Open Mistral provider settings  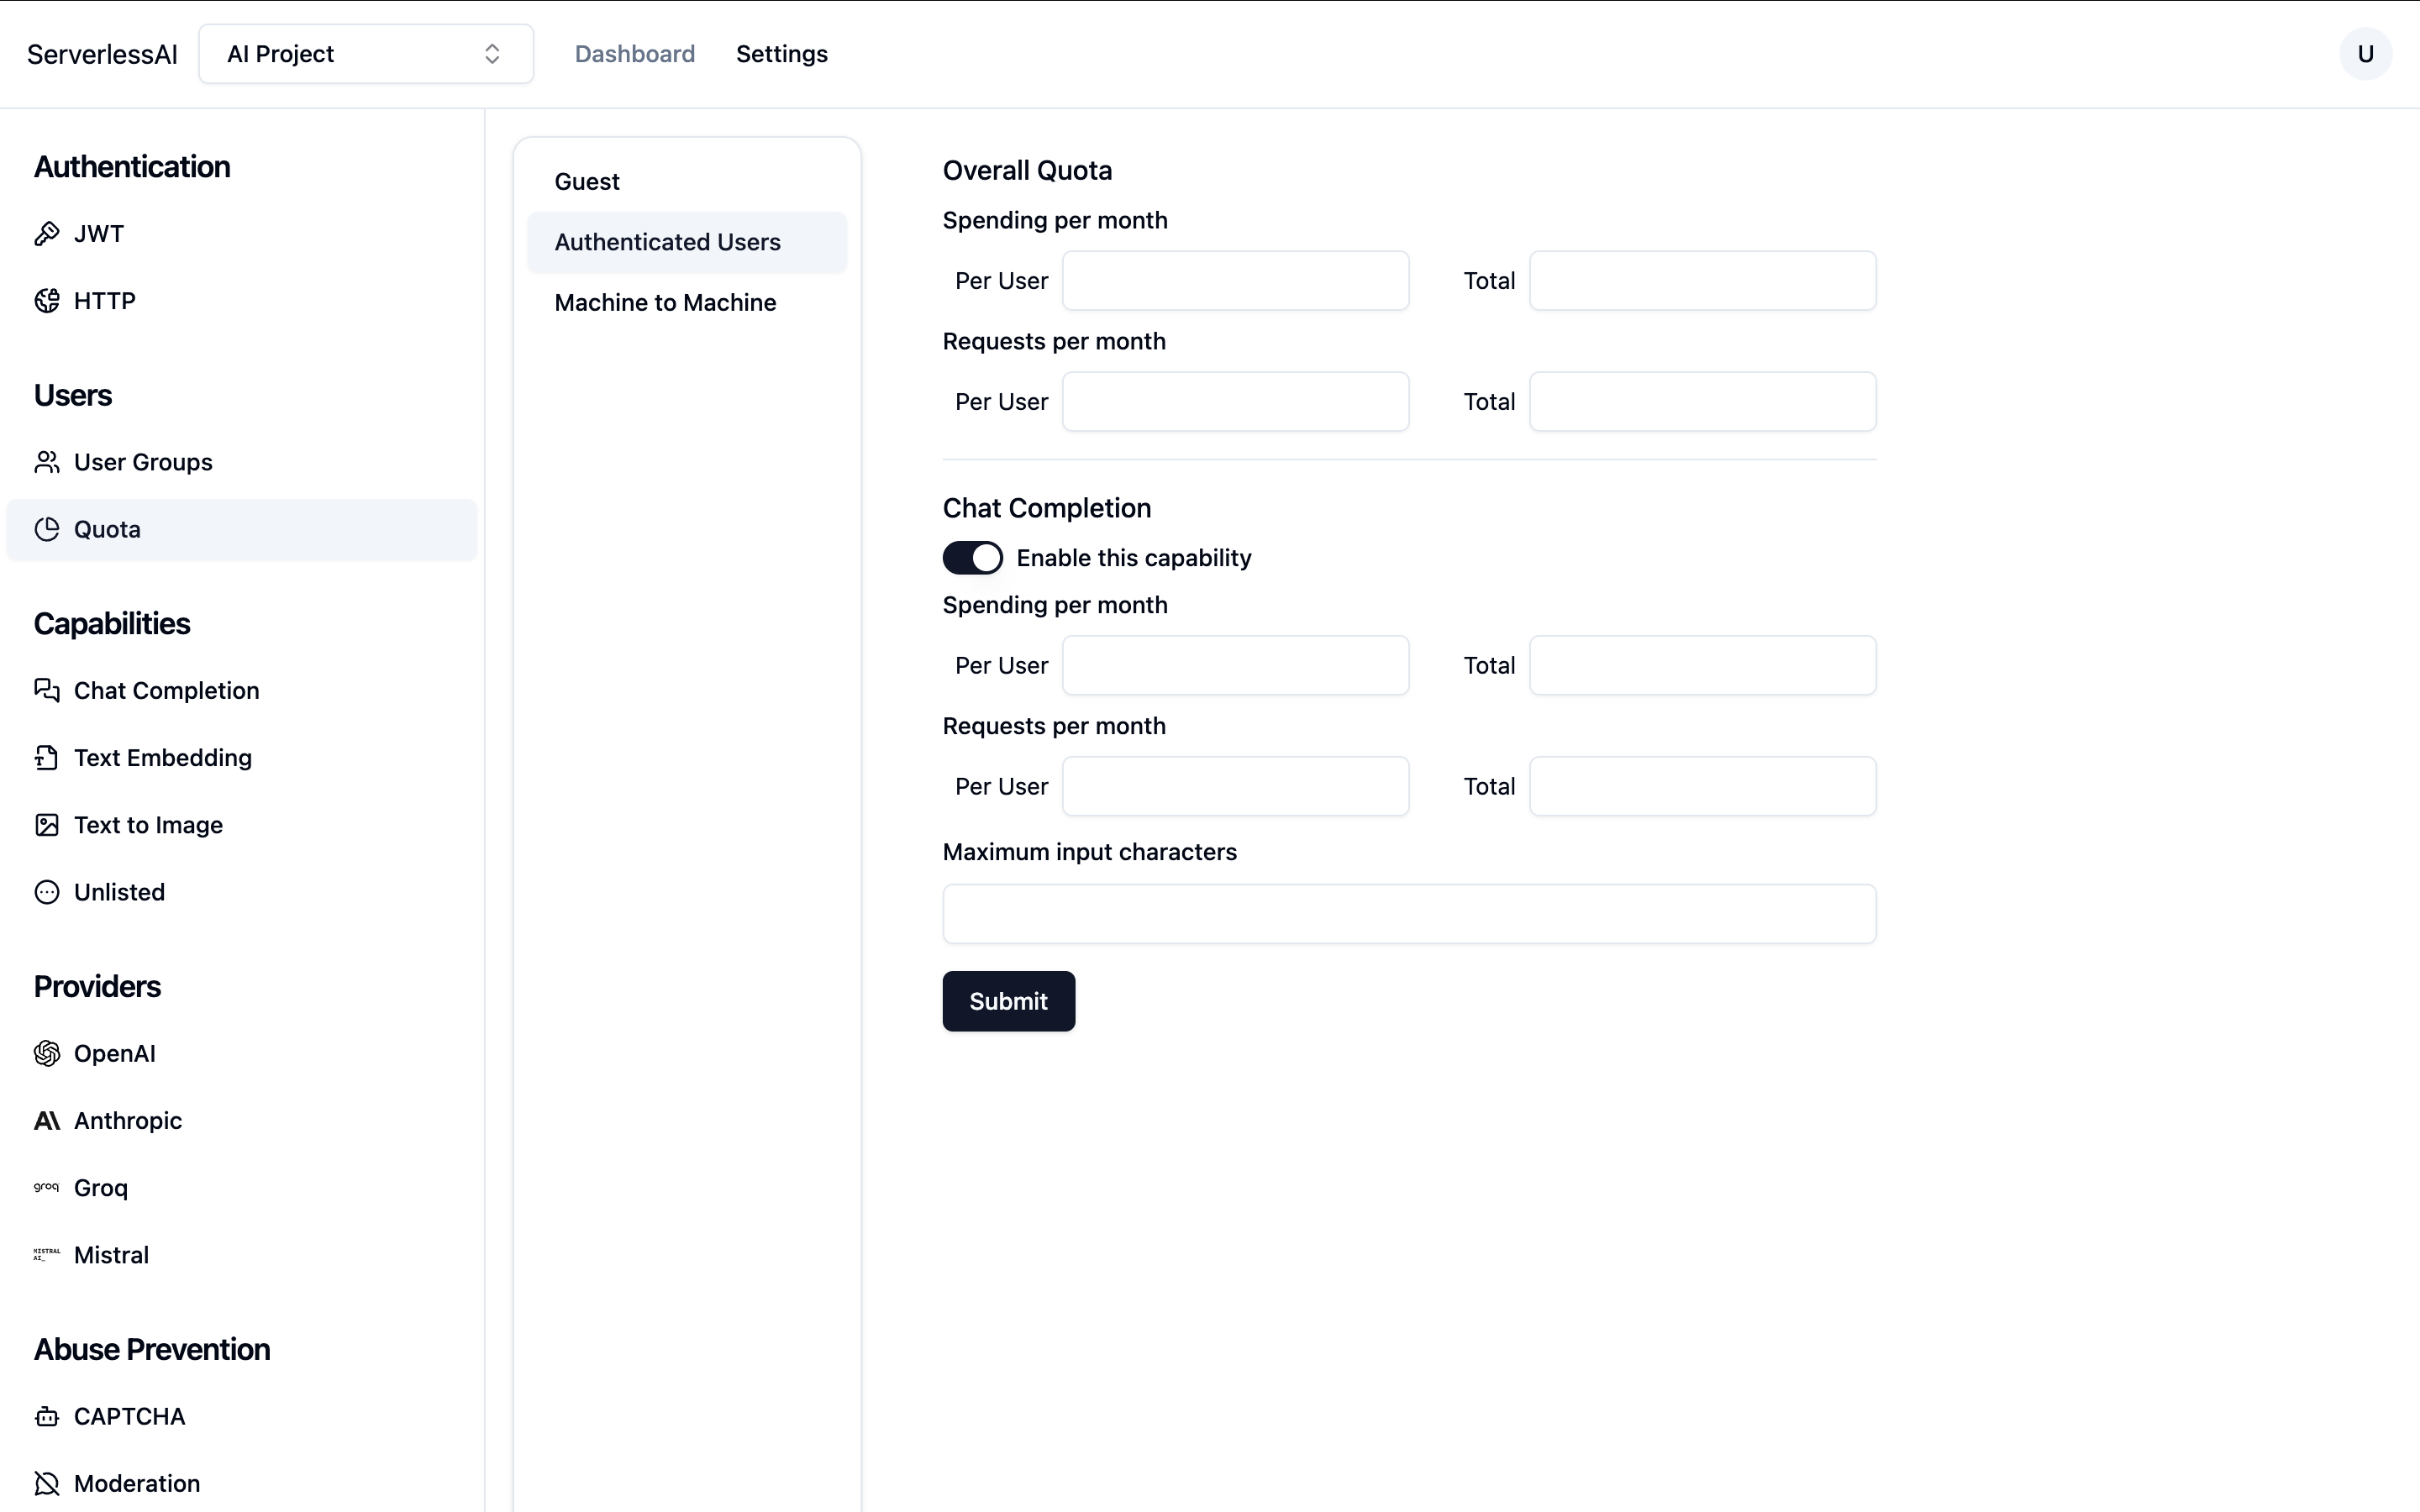point(242,1255)
